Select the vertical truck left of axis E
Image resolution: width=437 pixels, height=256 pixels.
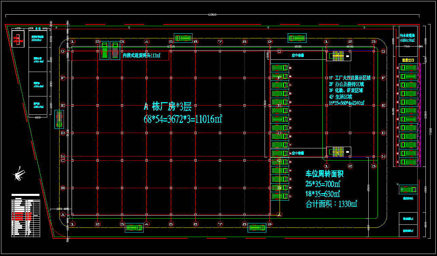pos(59,120)
